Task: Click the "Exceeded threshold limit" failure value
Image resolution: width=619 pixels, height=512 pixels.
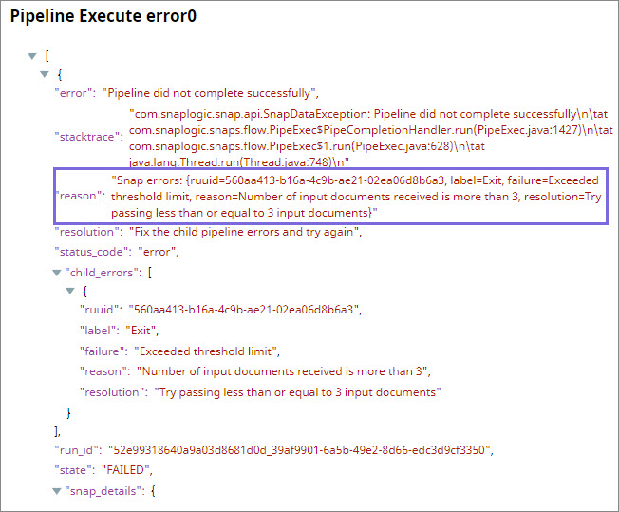Action: click(205, 351)
